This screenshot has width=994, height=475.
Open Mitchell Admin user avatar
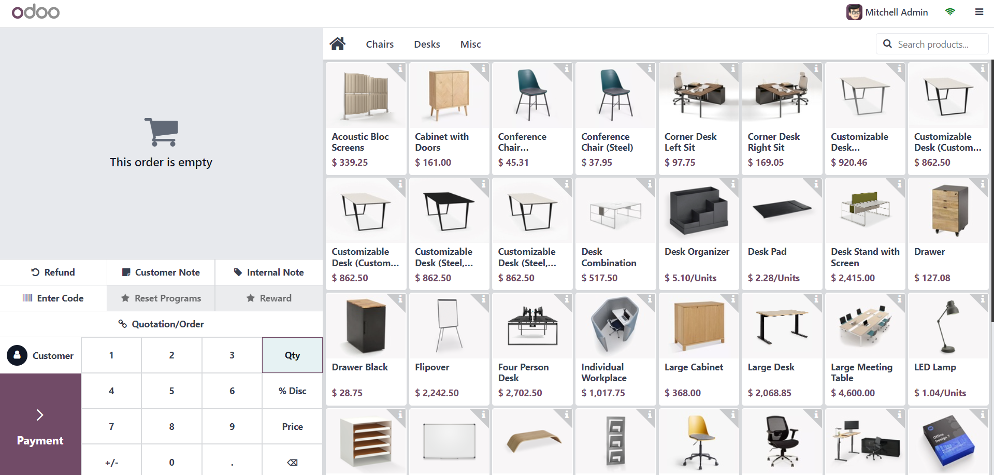(x=854, y=12)
